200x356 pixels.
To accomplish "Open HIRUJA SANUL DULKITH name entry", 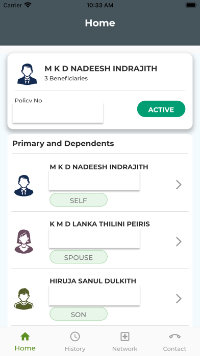I will click(x=93, y=281).
